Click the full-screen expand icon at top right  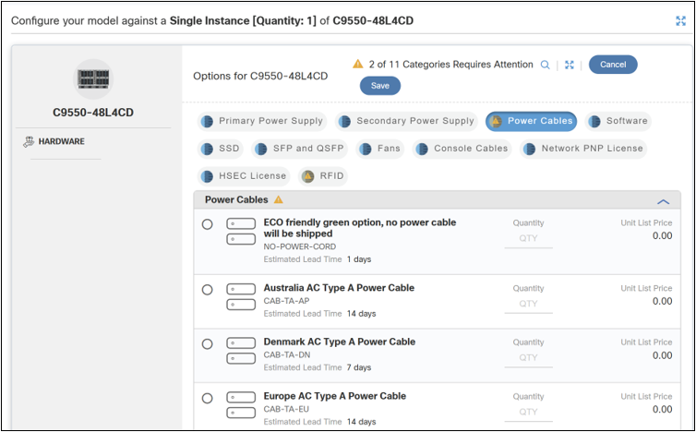[x=680, y=21]
